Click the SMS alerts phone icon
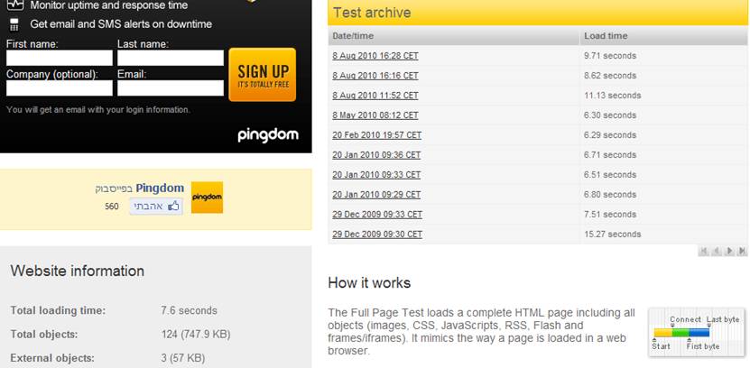The image size is (750, 368). coord(14,24)
